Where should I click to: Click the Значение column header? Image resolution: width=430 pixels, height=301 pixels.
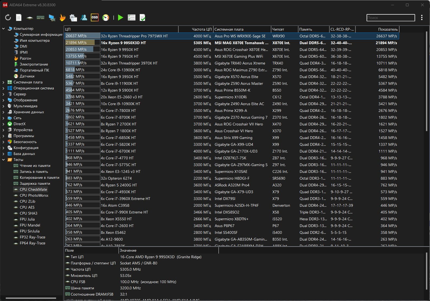(168, 250)
